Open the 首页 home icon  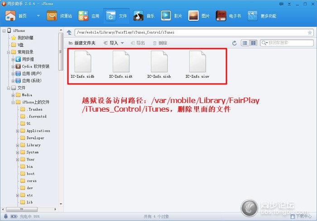(10, 16)
